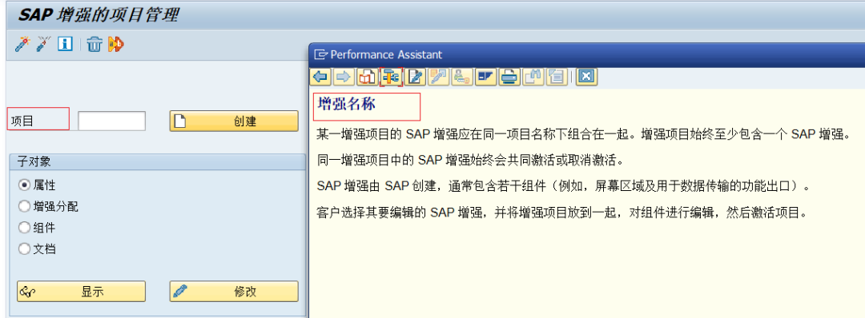Viewport: 865px width, 318px height.
Task: Select the 属性 radio button
Action: 24,185
